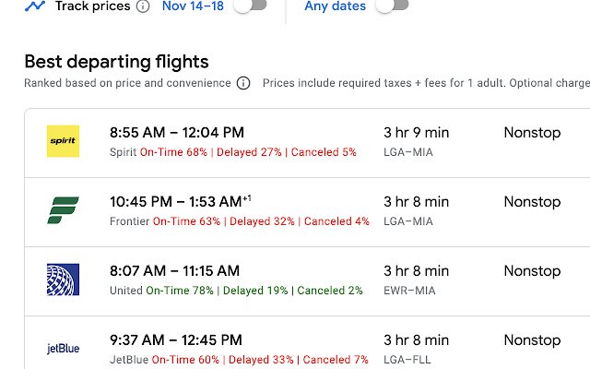Enable the Any dates tracking switch

(x=392, y=6)
